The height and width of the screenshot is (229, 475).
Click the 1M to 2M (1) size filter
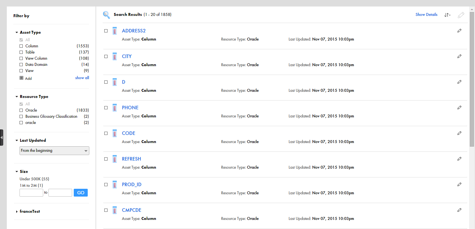pos(31,186)
